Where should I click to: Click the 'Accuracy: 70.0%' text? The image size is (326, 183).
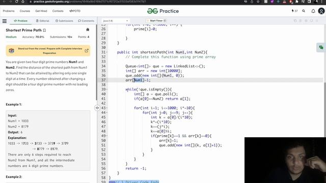pyautogui.click(x=33, y=37)
